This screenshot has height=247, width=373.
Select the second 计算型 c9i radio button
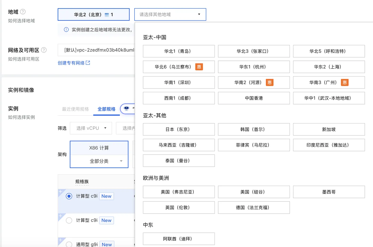click(69, 221)
